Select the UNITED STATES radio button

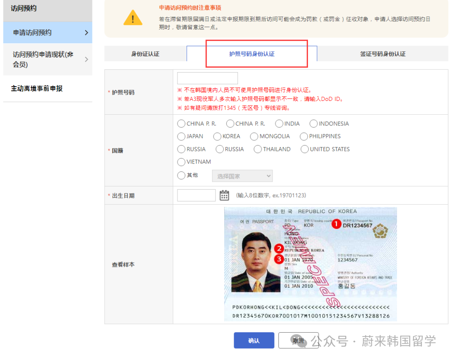(304, 149)
